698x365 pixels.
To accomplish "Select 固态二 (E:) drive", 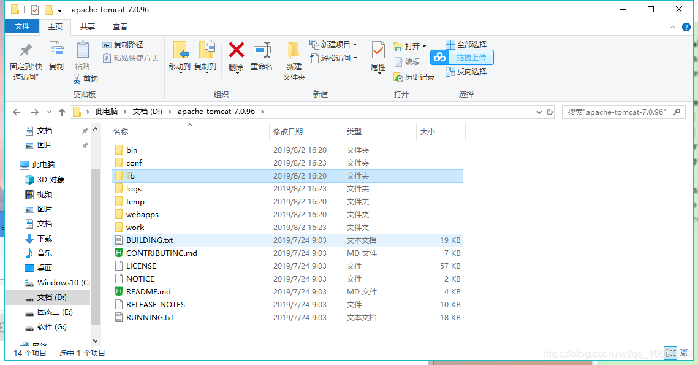I will pyautogui.click(x=48, y=312).
